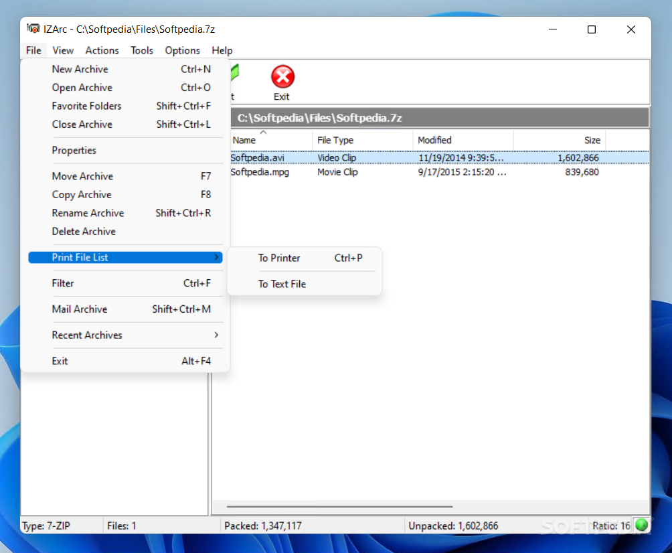
Task: Minimize the IZArc window
Action: tap(553, 29)
